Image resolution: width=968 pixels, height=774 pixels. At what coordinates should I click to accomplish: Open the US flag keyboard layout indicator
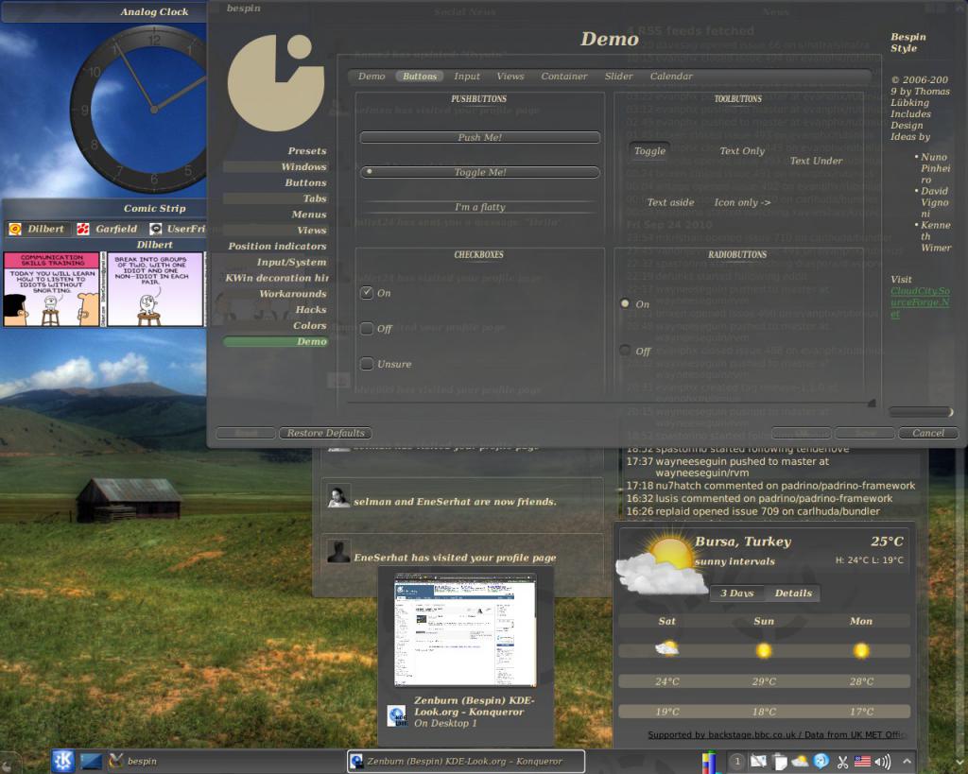(x=862, y=761)
